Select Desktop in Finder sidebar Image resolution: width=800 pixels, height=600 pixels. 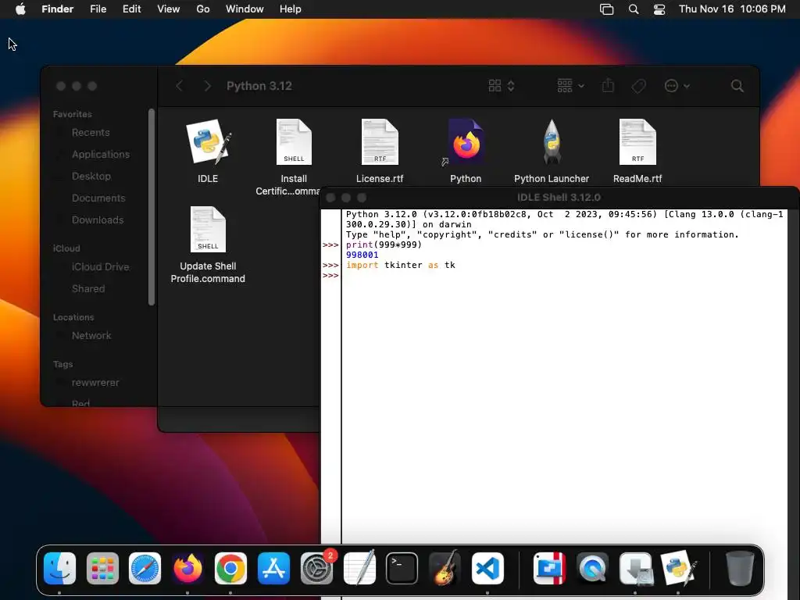click(x=91, y=177)
